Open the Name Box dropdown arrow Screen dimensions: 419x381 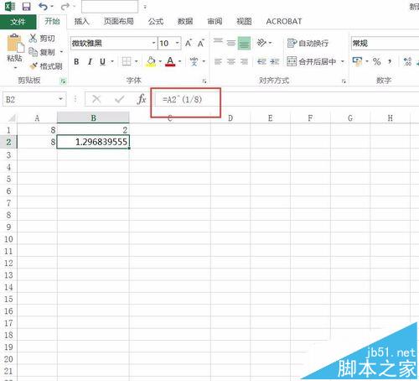coord(60,99)
